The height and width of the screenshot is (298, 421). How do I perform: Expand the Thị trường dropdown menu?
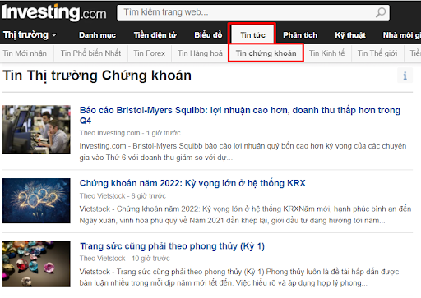(30, 35)
